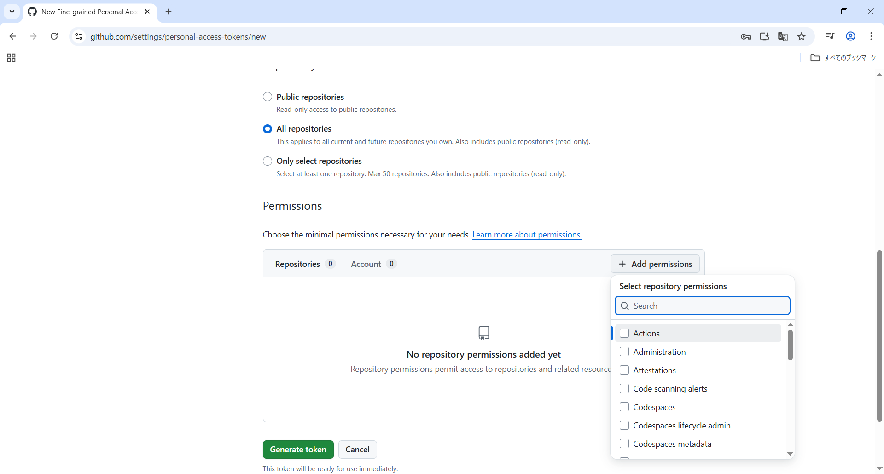The image size is (884, 474).
Task: Click the browser reload page icon
Action: click(x=54, y=36)
